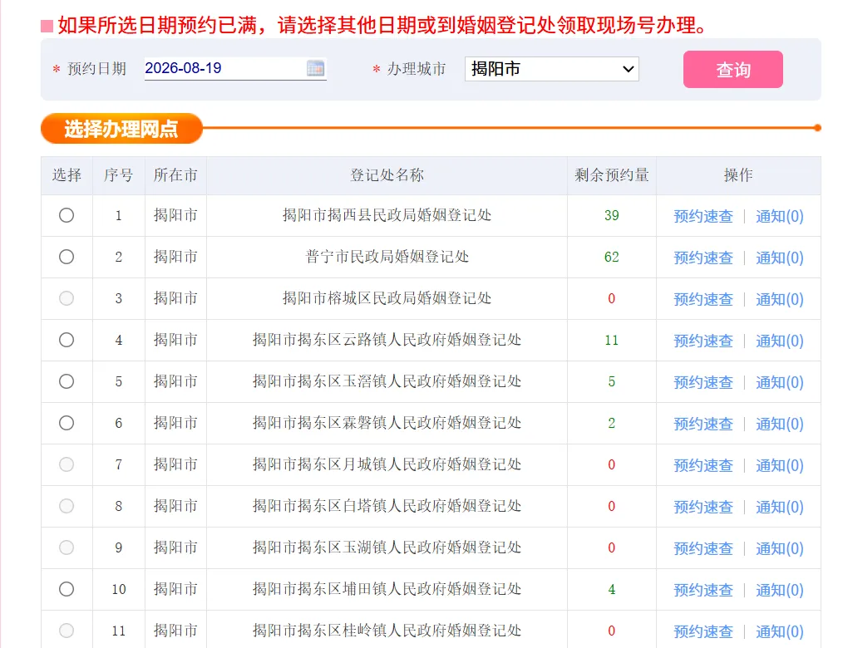Open 预约速查 for 月城镇 row
Image resolution: width=848 pixels, height=648 pixels.
(x=703, y=466)
